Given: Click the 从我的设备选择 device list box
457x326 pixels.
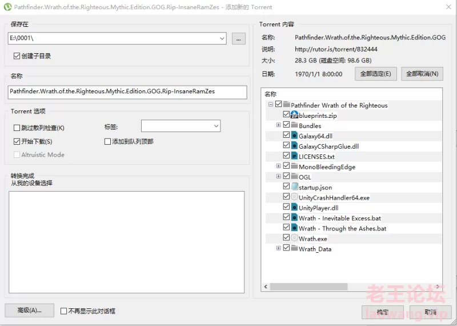Looking at the screenshot, I should coord(126,242).
